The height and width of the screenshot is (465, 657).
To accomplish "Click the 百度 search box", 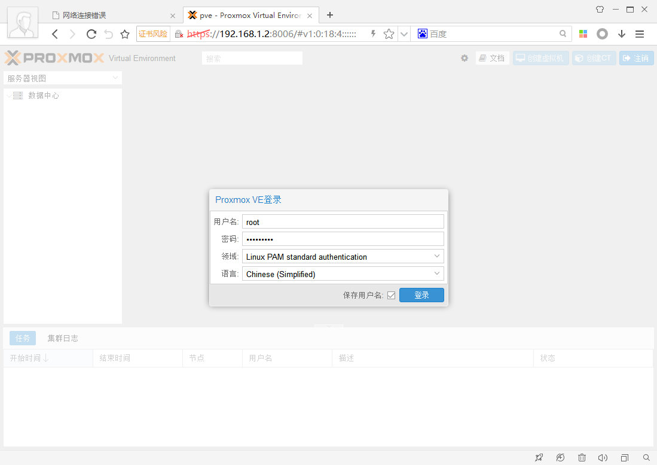I will tap(493, 34).
